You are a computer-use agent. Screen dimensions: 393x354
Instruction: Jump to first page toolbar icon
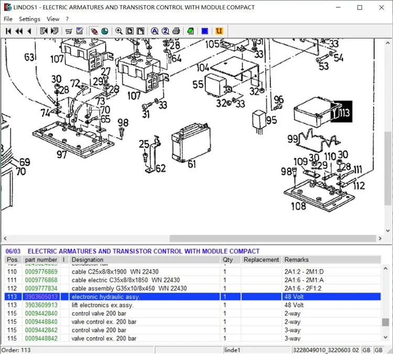8,31
